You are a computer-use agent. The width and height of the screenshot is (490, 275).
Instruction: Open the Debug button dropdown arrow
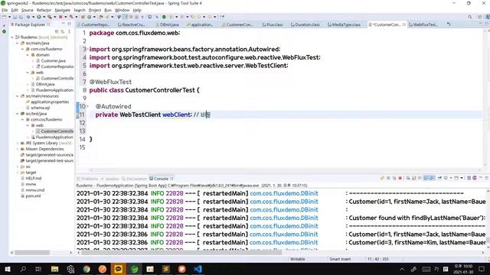point(33,17)
